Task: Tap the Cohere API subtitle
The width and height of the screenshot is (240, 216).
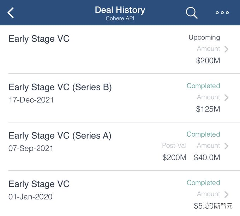Action: [120, 18]
